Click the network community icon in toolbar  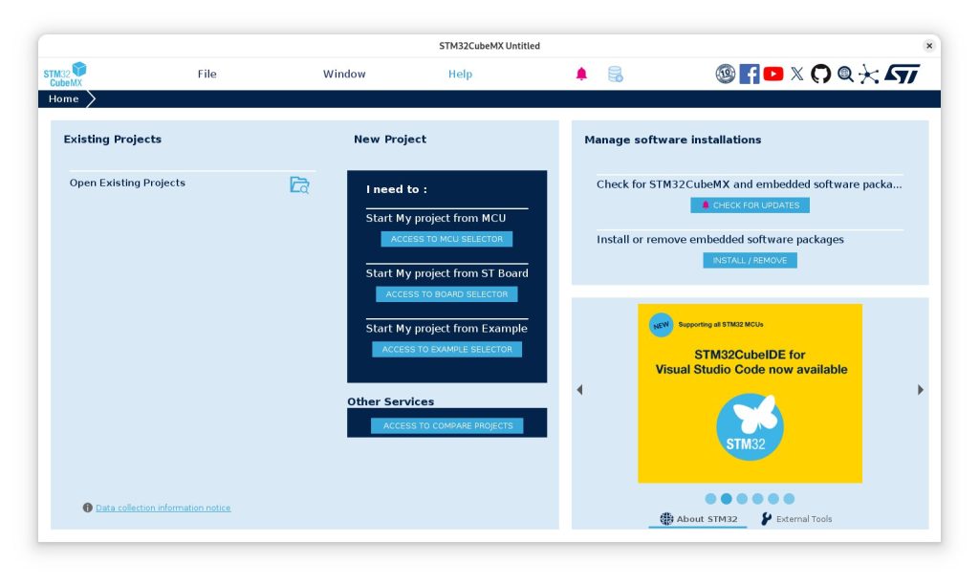(x=868, y=75)
